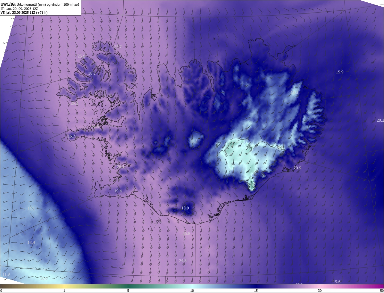The image size is (384, 293).
Task: Click the 18.3 value over the Westfjords
Action: coord(92,73)
